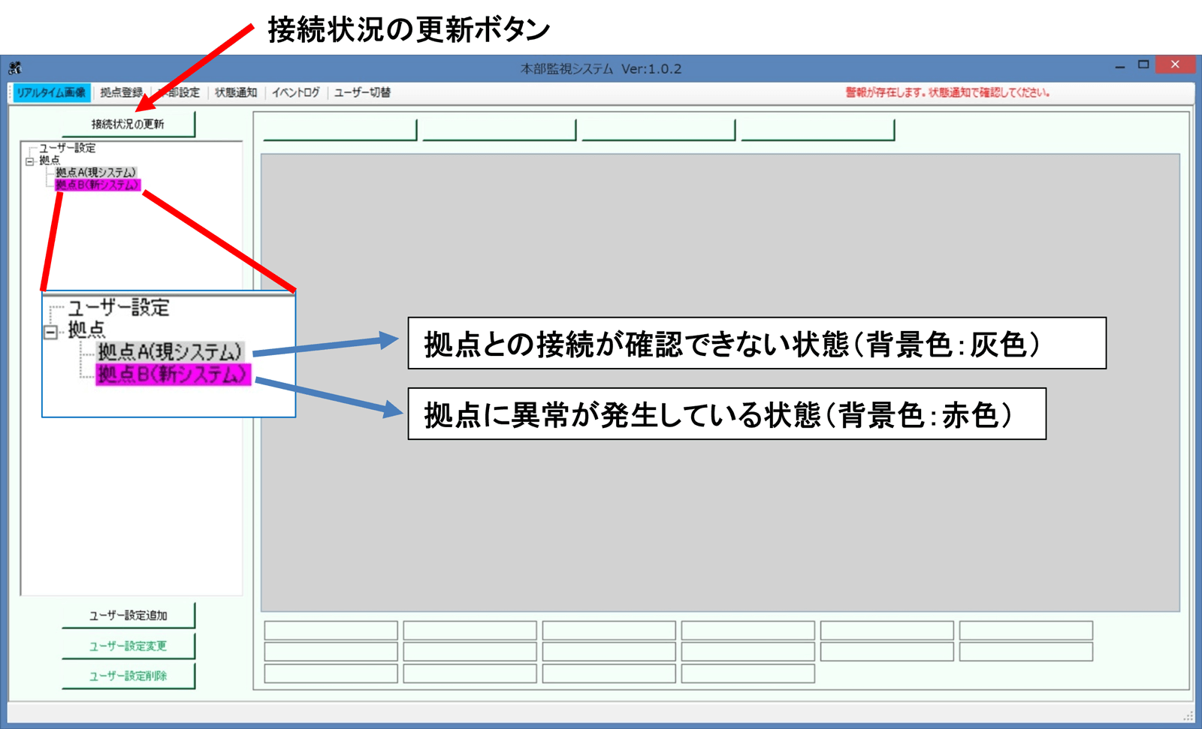Minimize the 本部監視システム window
This screenshot has width=1202, height=729.
(1119, 66)
